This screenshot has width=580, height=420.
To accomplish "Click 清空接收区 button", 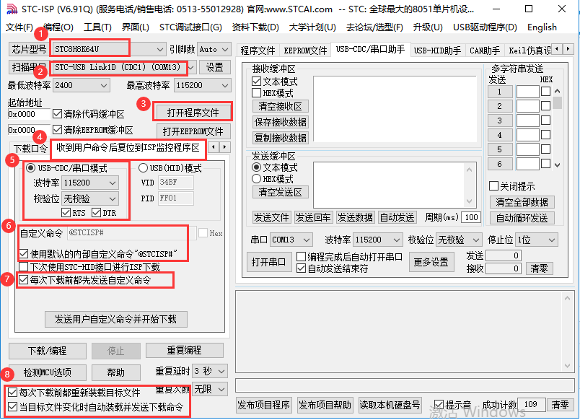I will pyautogui.click(x=280, y=106).
